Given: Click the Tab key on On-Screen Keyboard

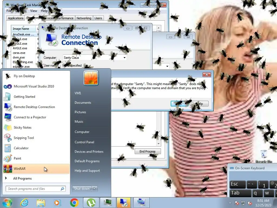Looking at the screenshot, I should [240, 193].
